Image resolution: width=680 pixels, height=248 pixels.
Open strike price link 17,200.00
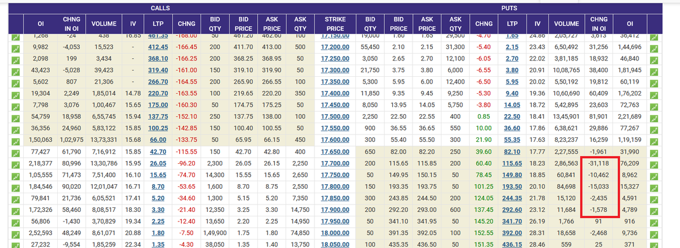(334, 46)
